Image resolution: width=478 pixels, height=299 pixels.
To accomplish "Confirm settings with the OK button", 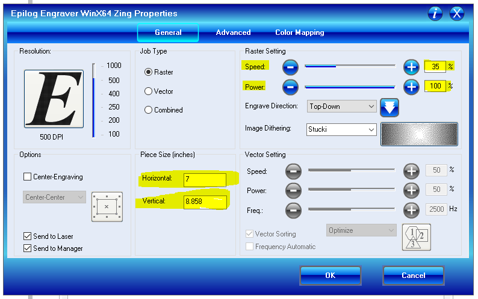I will pos(331,276).
